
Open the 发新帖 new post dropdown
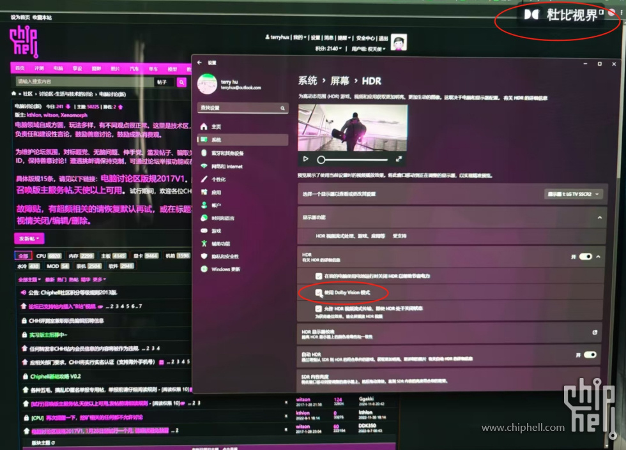pyautogui.click(x=29, y=239)
